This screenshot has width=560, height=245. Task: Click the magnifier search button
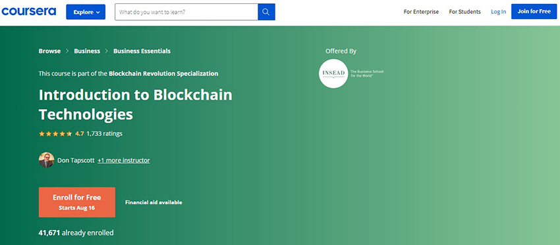[x=266, y=12]
